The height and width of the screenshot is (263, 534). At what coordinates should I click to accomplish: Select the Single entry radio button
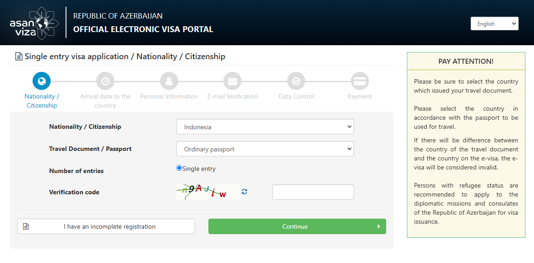click(179, 168)
